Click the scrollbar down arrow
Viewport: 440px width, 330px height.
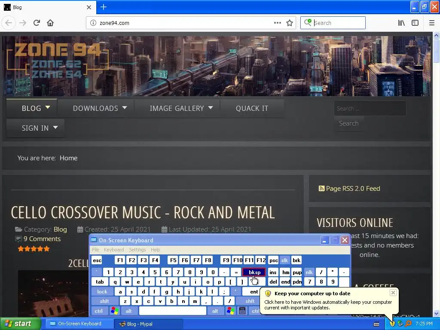pos(436,313)
